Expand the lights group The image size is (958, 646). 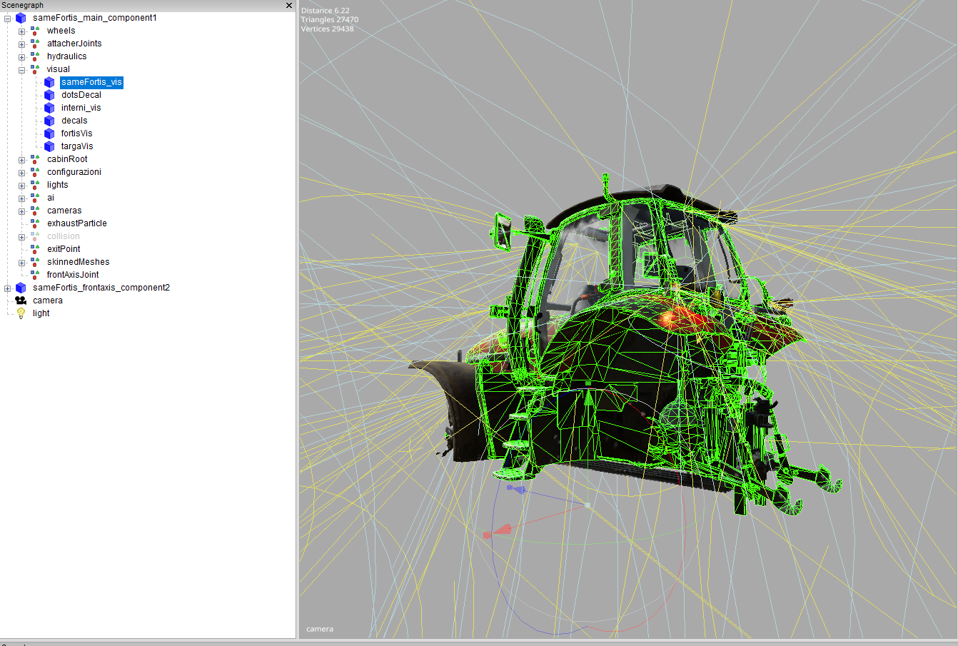pyautogui.click(x=21, y=186)
